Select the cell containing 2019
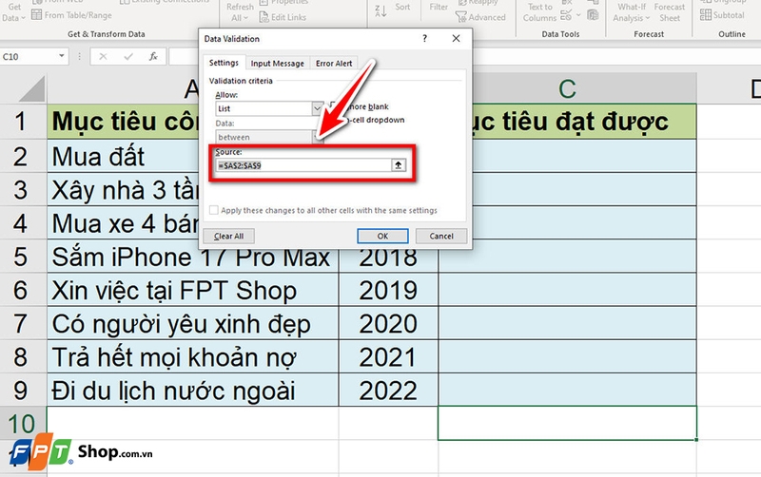Viewport: 761px width, 477px height. (x=388, y=290)
